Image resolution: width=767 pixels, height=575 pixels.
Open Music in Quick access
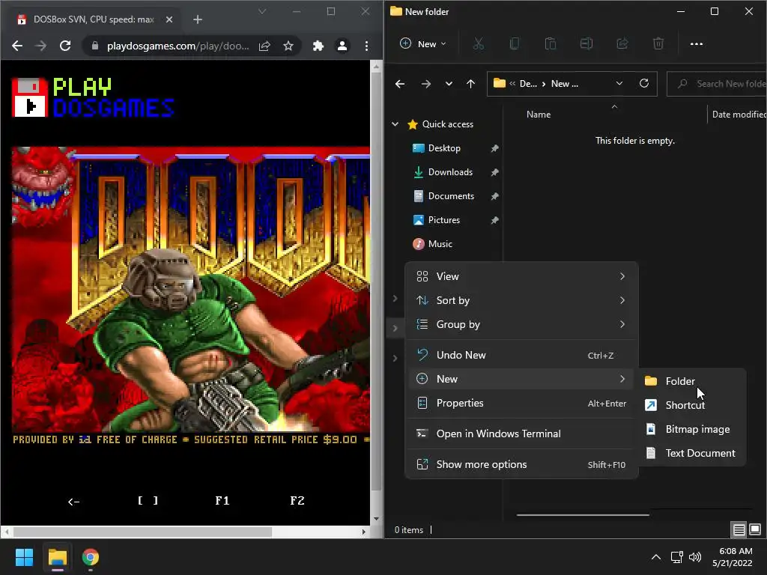(440, 244)
